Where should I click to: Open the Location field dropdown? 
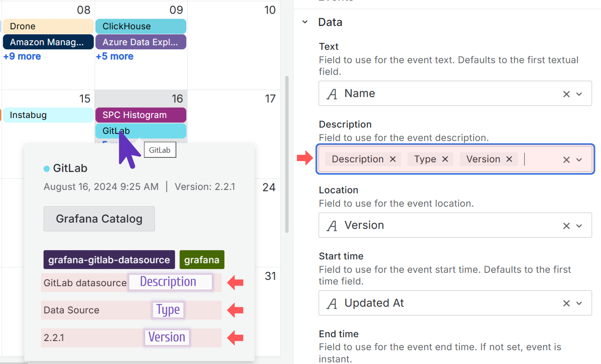click(580, 226)
